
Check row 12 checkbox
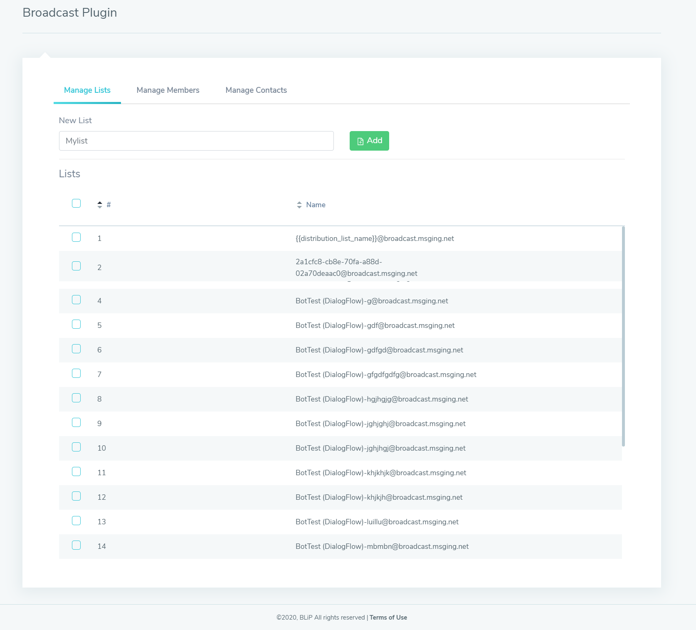pos(76,496)
